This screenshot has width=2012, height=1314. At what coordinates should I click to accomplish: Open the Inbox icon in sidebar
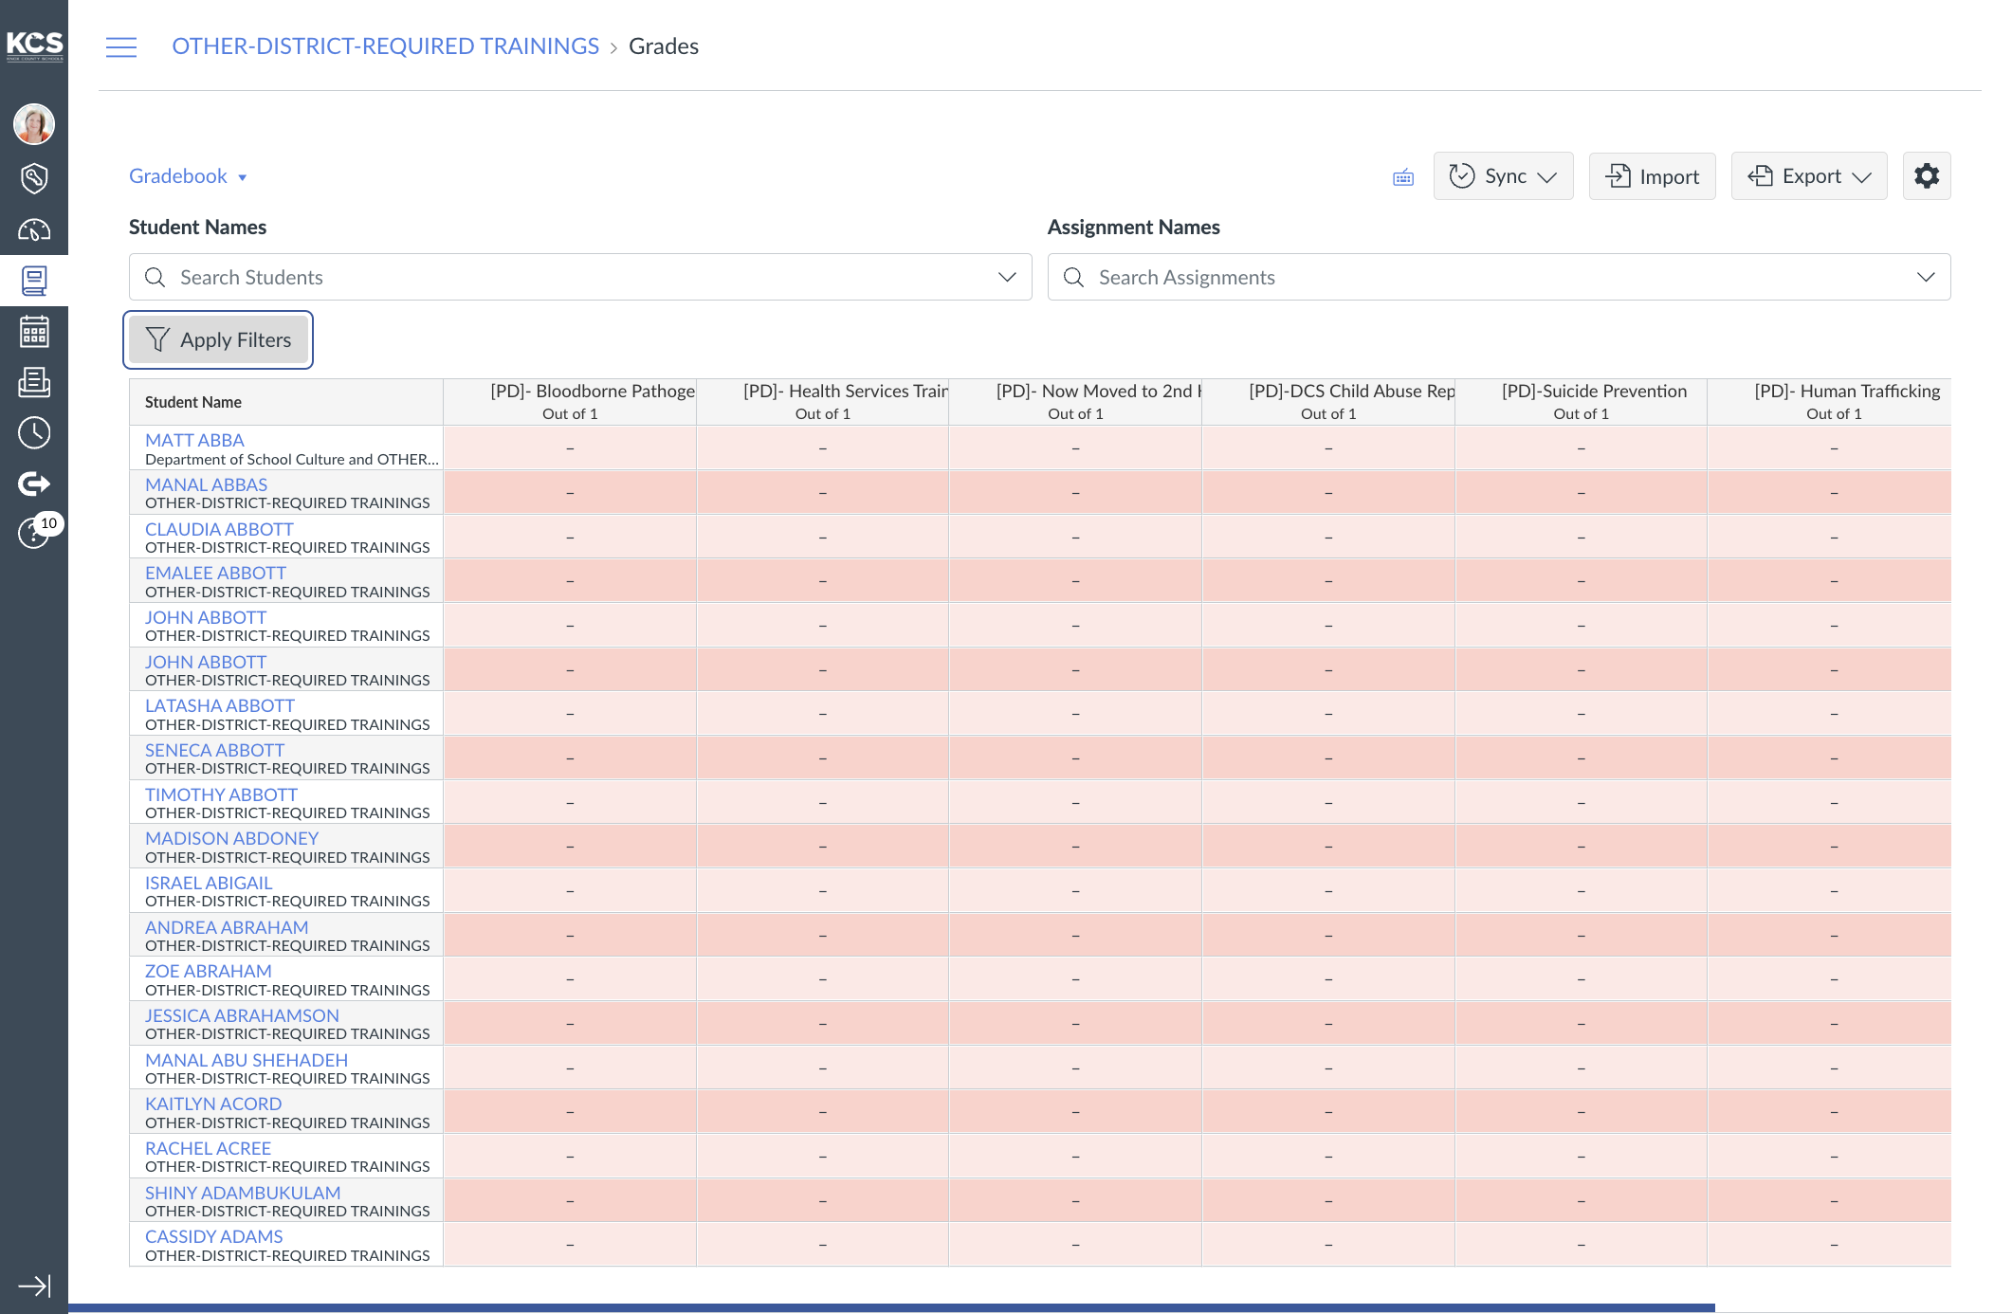[34, 382]
